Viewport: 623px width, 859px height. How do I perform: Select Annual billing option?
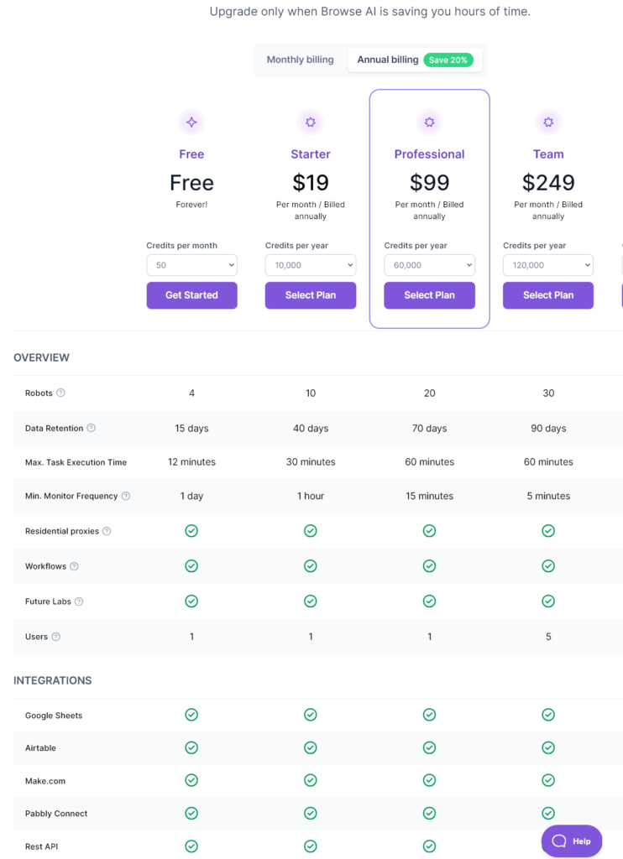click(x=388, y=60)
